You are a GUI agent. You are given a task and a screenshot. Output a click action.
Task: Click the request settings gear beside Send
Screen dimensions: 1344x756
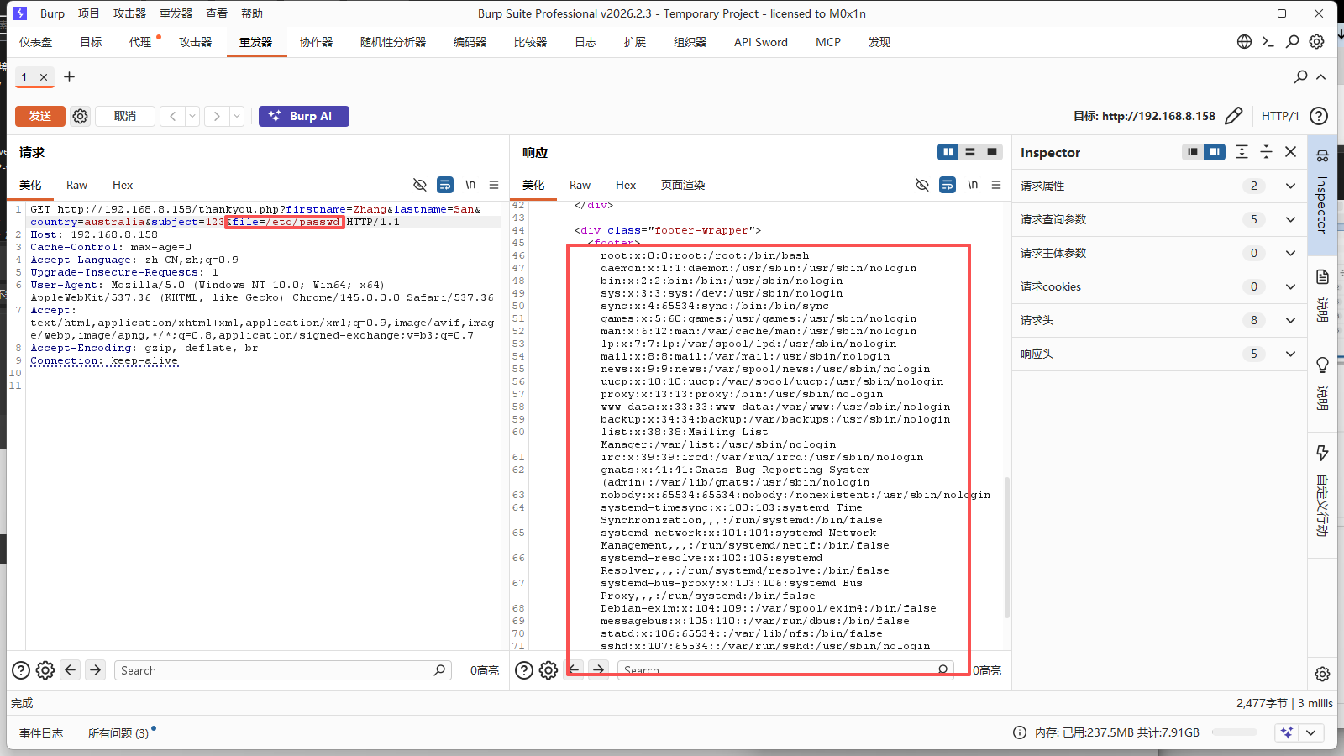[80, 116]
